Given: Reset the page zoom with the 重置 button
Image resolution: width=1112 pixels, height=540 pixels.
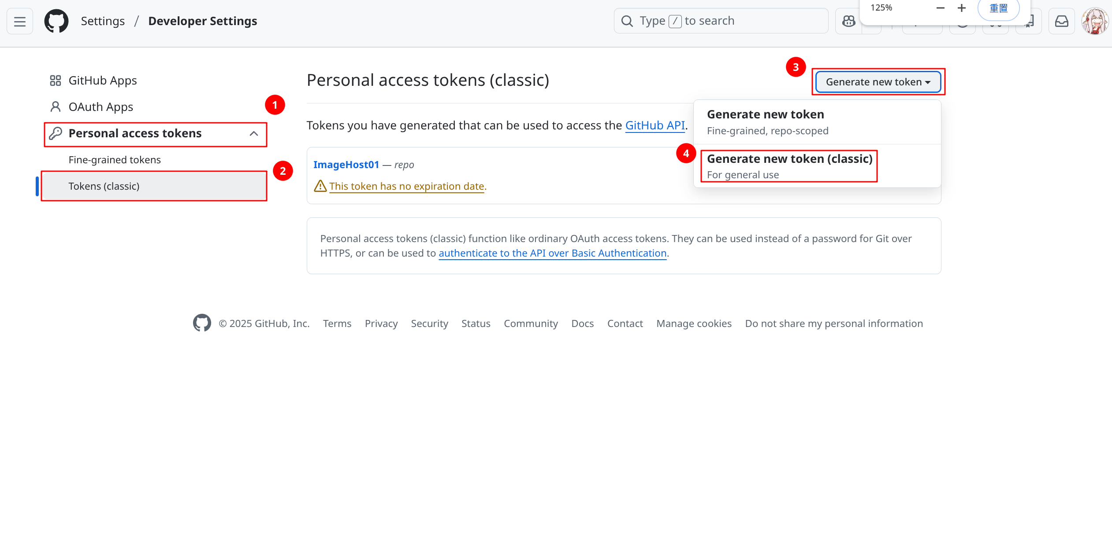Looking at the screenshot, I should [x=998, y=8].
